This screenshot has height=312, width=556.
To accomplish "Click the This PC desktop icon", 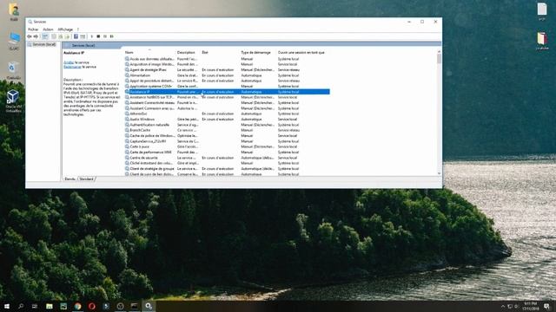I will 14,41.
